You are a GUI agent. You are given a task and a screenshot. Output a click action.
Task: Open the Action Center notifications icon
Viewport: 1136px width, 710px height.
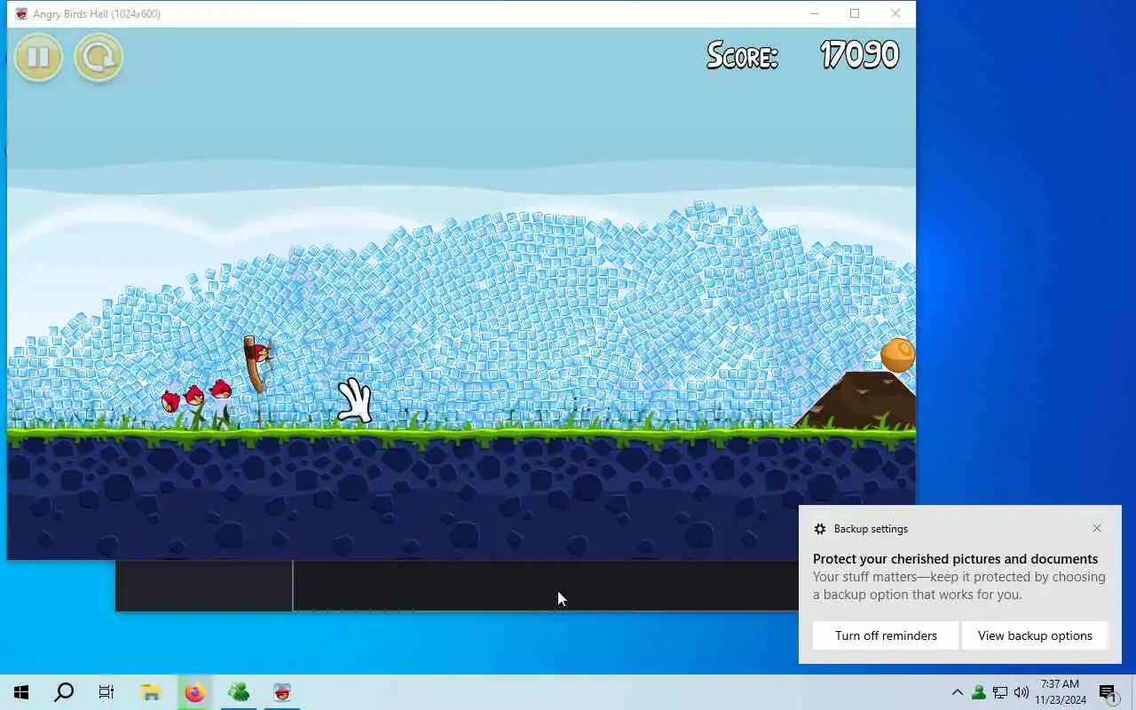pyautogui.click(x=1108, y=692)
